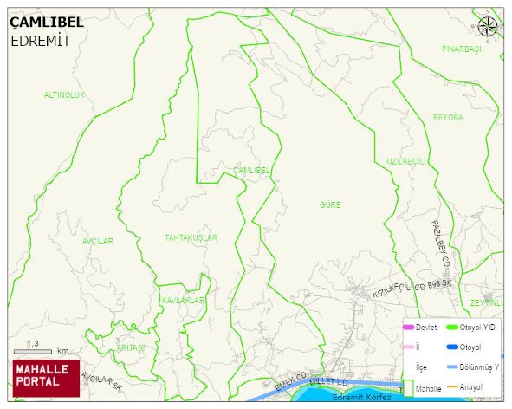
Task: Click the Edremit Körfezi water label
Action: (362, 397)
